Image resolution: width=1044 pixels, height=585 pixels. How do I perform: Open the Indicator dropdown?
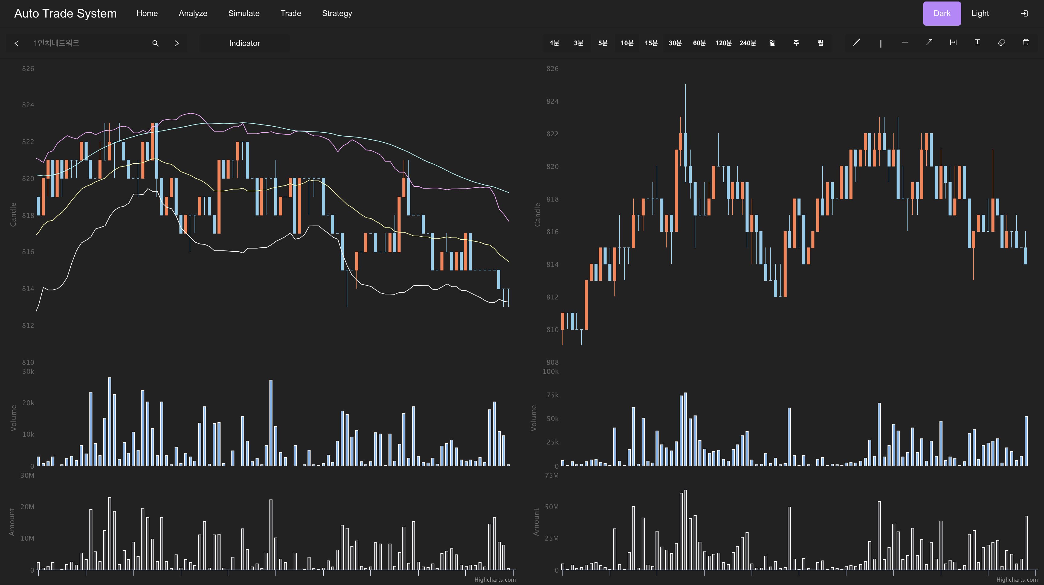244,43
